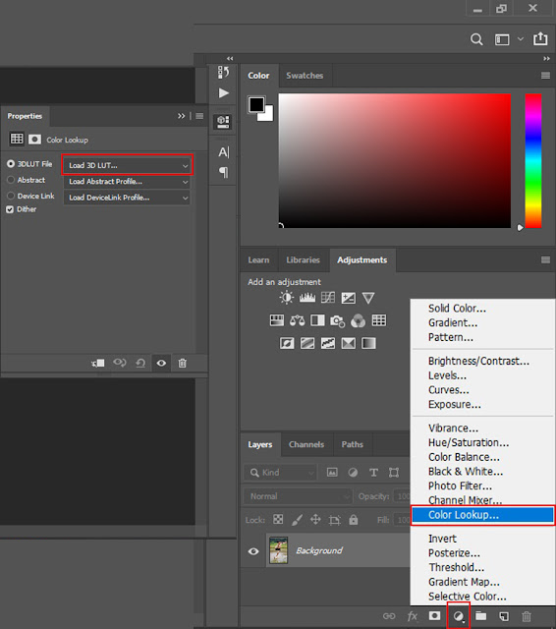The width and height of the screenshot is (556, 629).
Task: Click the Levels histogram adjustment icon
Action: pyautogui.click(x=307, y=298)
